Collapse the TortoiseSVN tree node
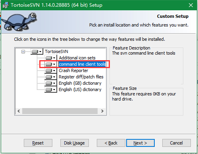 click(x=23, y=51)
